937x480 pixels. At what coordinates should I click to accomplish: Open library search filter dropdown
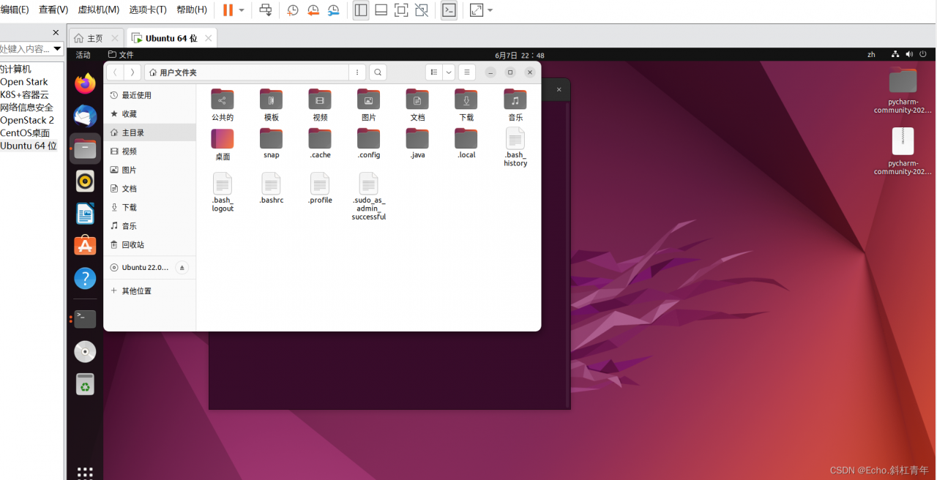(x=57, y=49)
